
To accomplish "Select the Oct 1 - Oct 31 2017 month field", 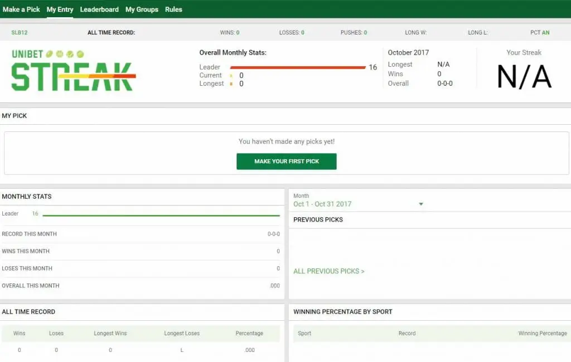I will pyautogui.click(x=322, y=204).
